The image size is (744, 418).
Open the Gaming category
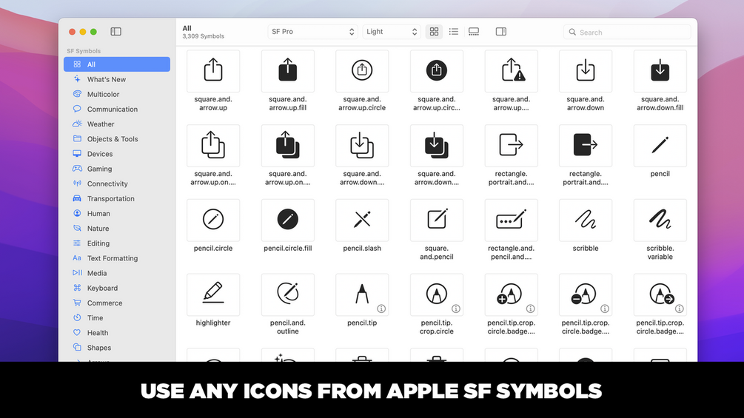117,169
